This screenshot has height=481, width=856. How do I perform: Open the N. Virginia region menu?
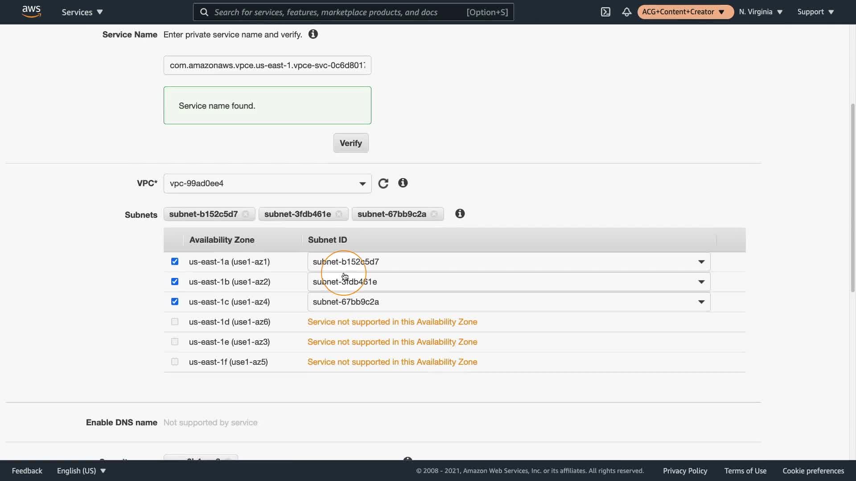coord(761,12)
